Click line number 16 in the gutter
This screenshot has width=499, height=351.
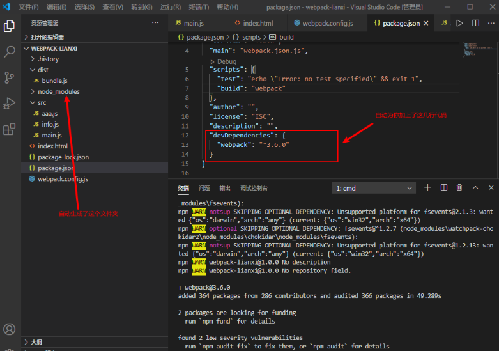pyautogui.click(x=185, y=173)
